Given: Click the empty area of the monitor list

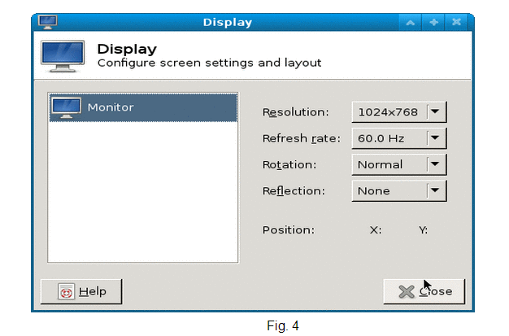Looking at the screenshot, I should (x=143, y=192).
